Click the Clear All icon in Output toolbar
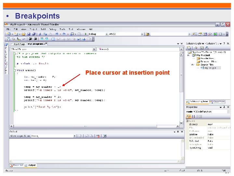 coord(98,136)
